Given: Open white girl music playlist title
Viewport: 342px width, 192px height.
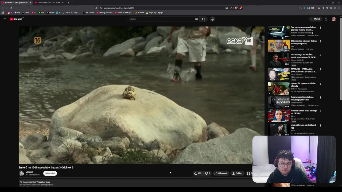Looking at the screenshot, I should tap(304, 126).
